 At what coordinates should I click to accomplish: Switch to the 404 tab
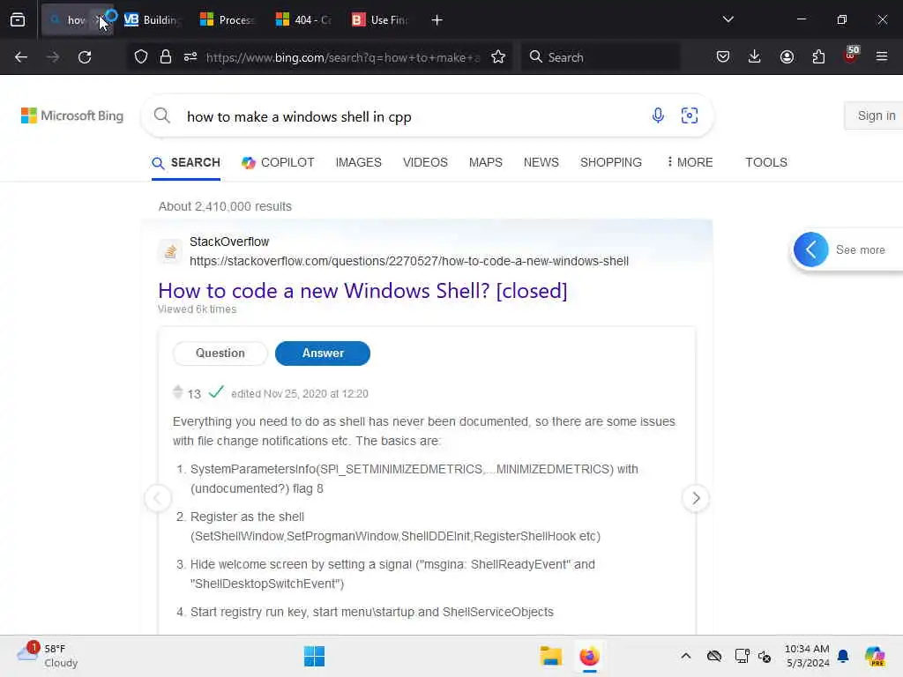coord(303,20)
